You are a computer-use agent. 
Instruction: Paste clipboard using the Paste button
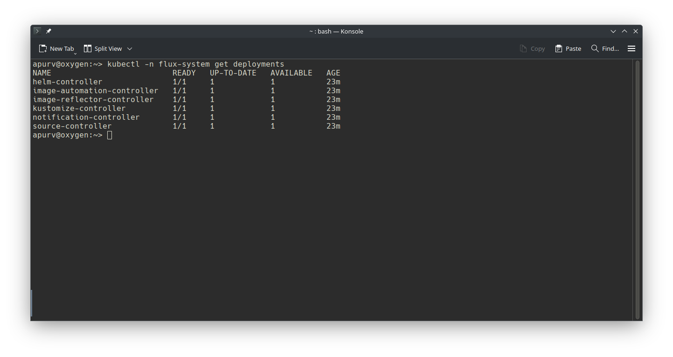(x=568, y=48)
